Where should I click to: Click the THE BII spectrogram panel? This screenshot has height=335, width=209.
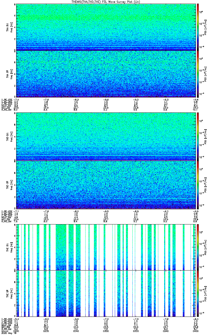(106, 294)
